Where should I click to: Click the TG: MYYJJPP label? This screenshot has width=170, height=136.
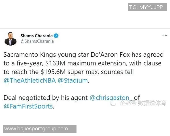146,7
